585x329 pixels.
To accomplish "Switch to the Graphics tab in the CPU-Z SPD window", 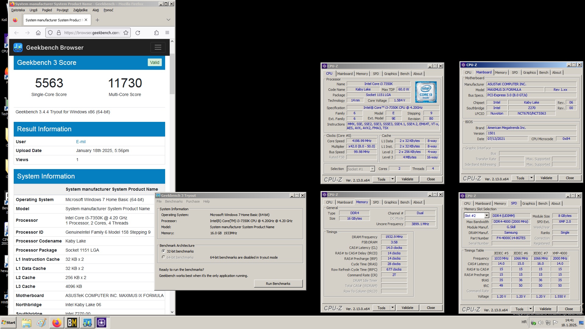I will [x=528, y=203].
